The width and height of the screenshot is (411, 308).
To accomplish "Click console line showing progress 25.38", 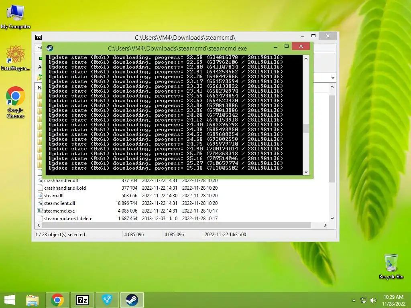I will coord(166,168).
